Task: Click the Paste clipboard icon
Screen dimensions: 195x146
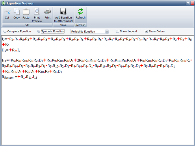Action: 26,12
